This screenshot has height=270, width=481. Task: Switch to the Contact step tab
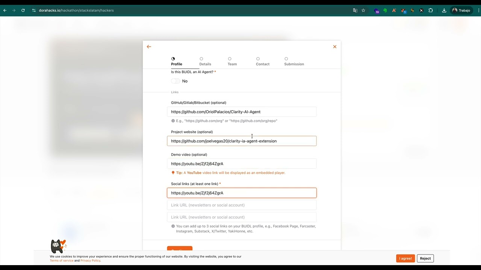click(263, 61)
